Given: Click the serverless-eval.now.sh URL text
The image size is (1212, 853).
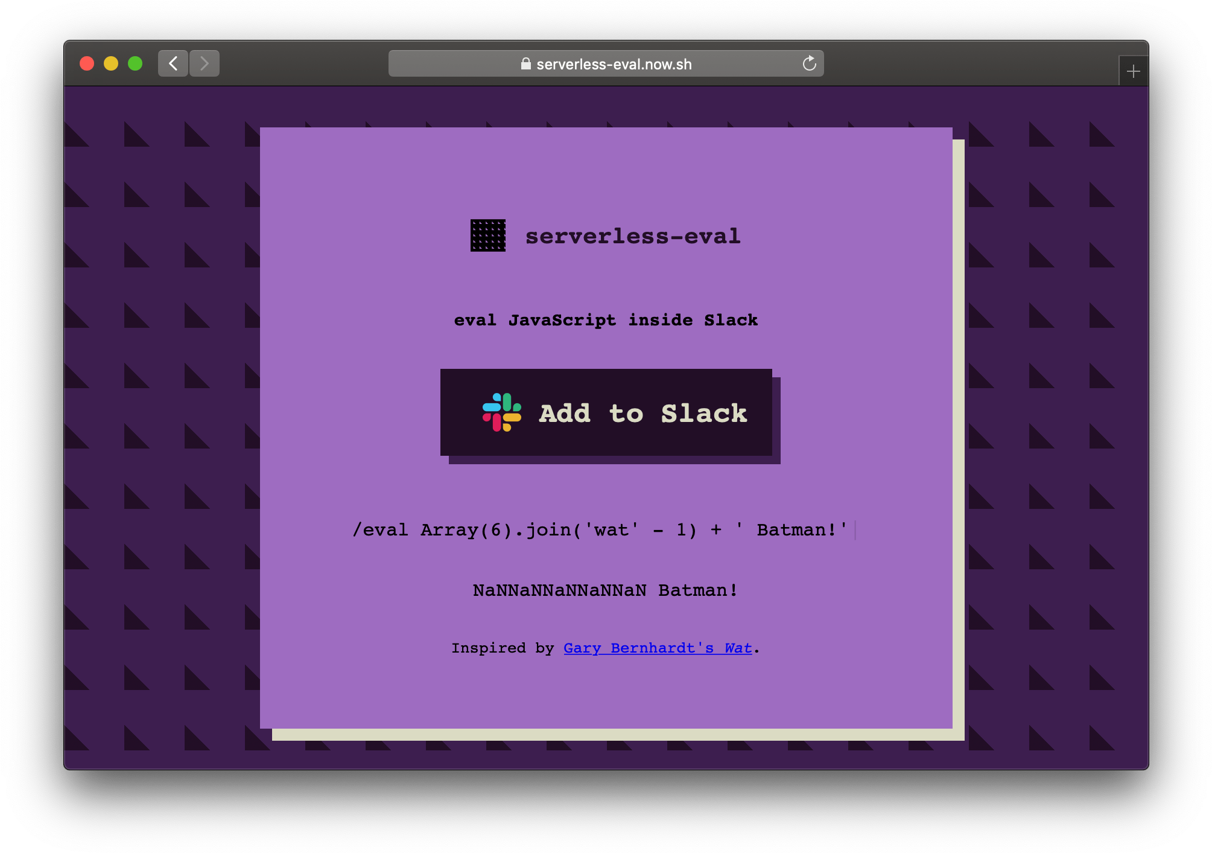Looking at the screenshot, I should pos(614,64).
